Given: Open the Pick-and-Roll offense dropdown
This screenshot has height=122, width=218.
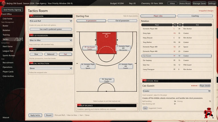Looking at the screenshot, I should 51,21.
